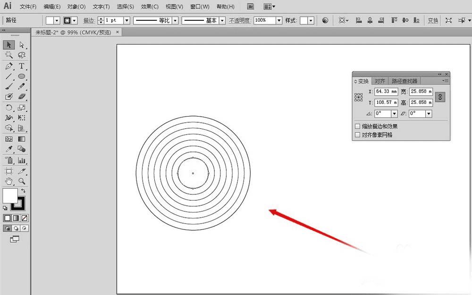Open the opacity 100% dropdown
The height and width of the screenshot is (295, 472).
coord(279,20)
